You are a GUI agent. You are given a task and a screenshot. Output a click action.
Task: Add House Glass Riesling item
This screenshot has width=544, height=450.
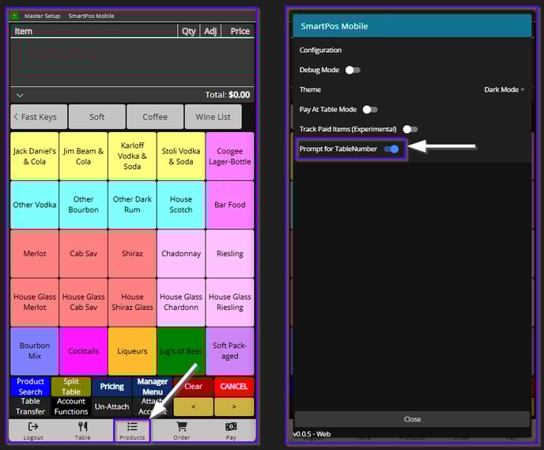click(230, 302)
